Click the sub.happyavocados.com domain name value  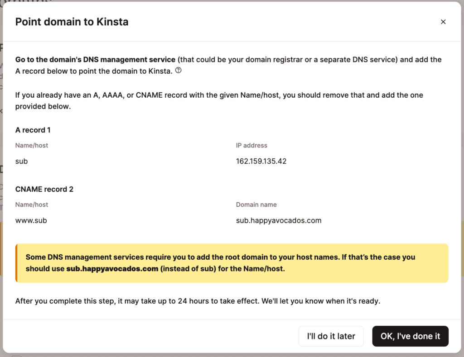[x=278, y=220]
